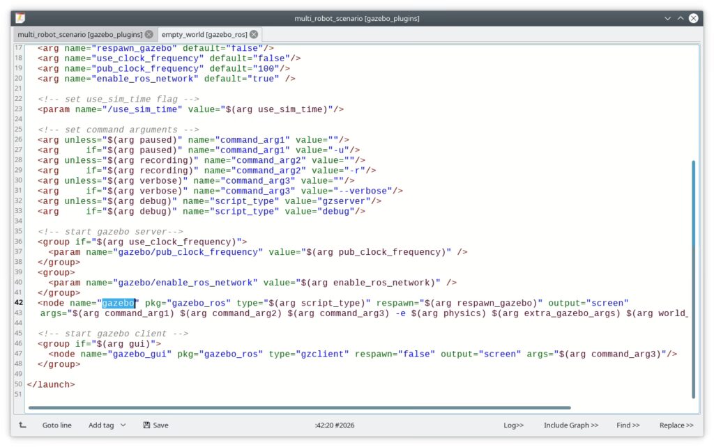Click the Save floppy disk icon

146,425
